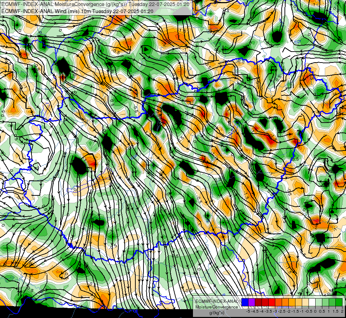346x318 pixels.
Task: Pick the palest green swatch between 0 and 0.5
Action: (x=319, y=302)
